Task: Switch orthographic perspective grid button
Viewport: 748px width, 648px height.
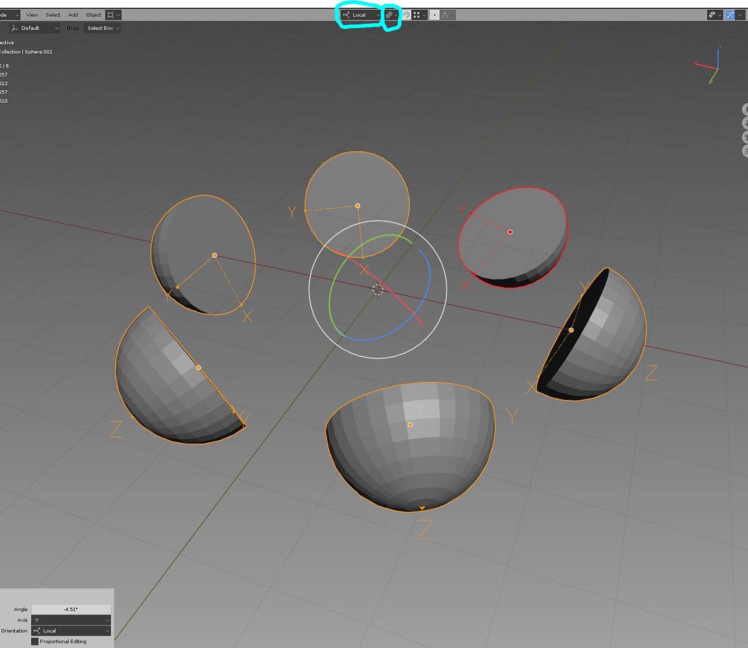Action: click(x=745, y=151)
